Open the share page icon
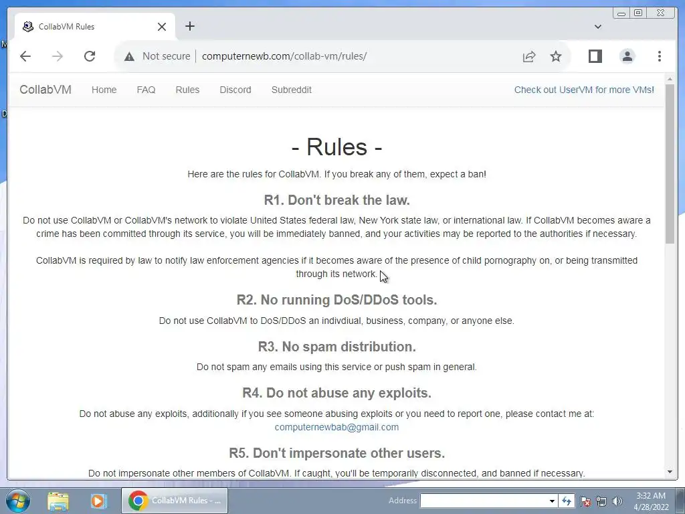Viewport: 685px width, 514px height. click(529, 56)
